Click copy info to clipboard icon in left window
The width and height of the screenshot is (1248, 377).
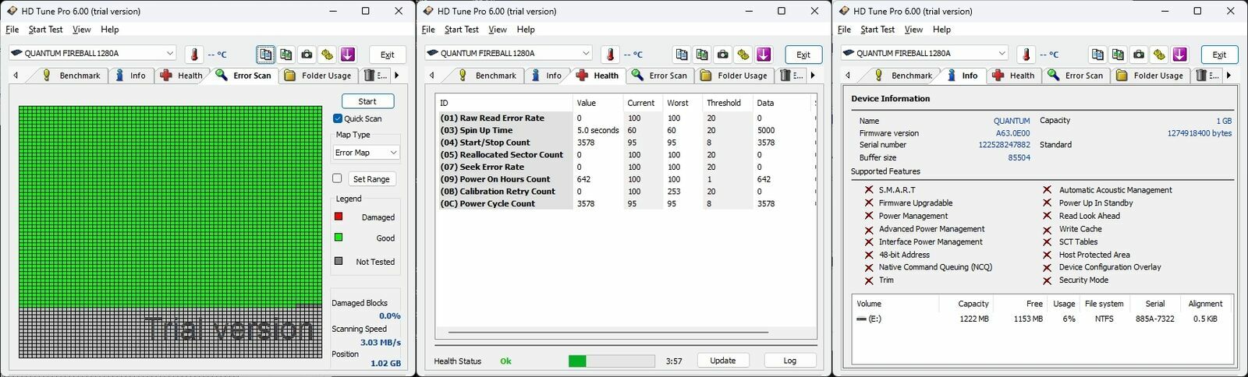pyautogui.click(x=266, y=55)
